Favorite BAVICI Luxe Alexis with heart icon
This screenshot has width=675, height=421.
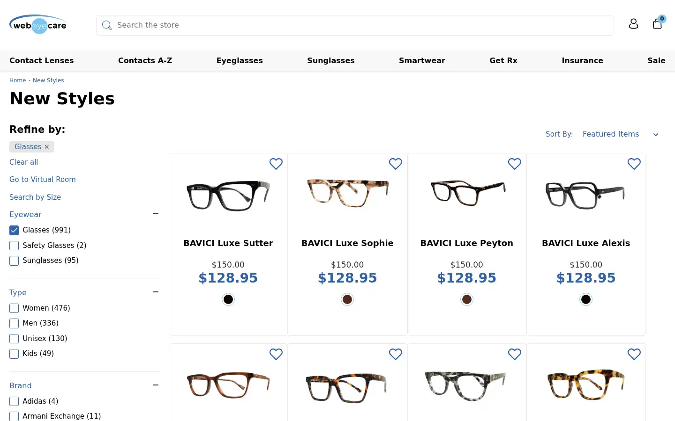point(634,164)
